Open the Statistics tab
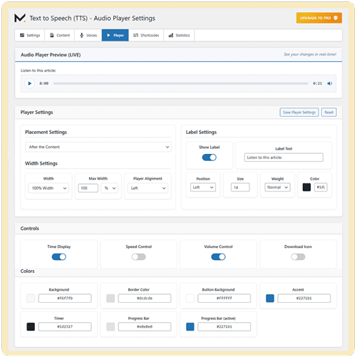The height and width of the screenshot is (357, 357). (179, 36)
